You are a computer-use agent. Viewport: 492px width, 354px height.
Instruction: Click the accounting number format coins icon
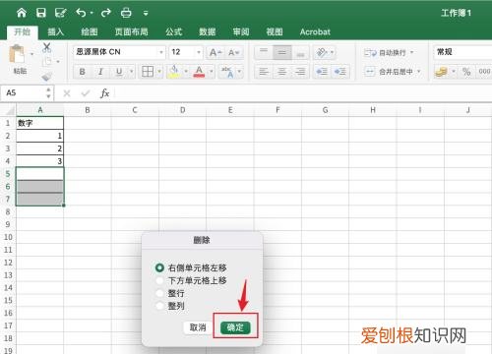tap(442, 71)
